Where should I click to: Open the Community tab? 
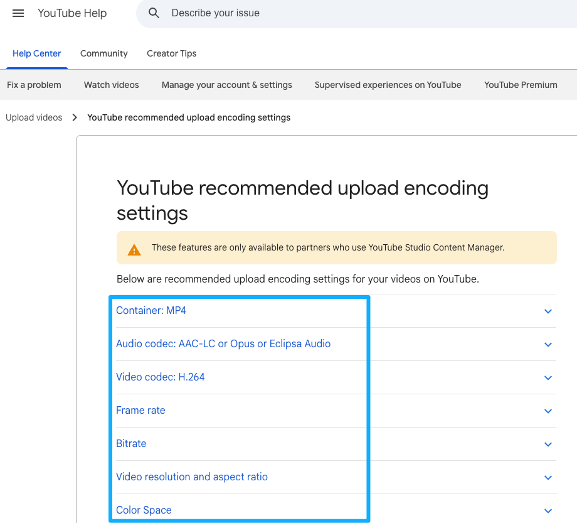(103, 54)
